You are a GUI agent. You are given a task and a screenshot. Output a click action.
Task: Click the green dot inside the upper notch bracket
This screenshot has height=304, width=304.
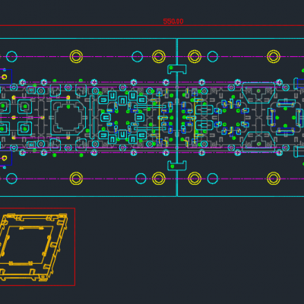(x=171, y=68)
